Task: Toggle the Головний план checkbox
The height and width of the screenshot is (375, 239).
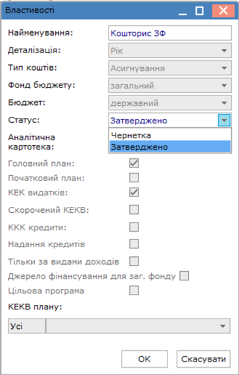Action: click(134, 163)
